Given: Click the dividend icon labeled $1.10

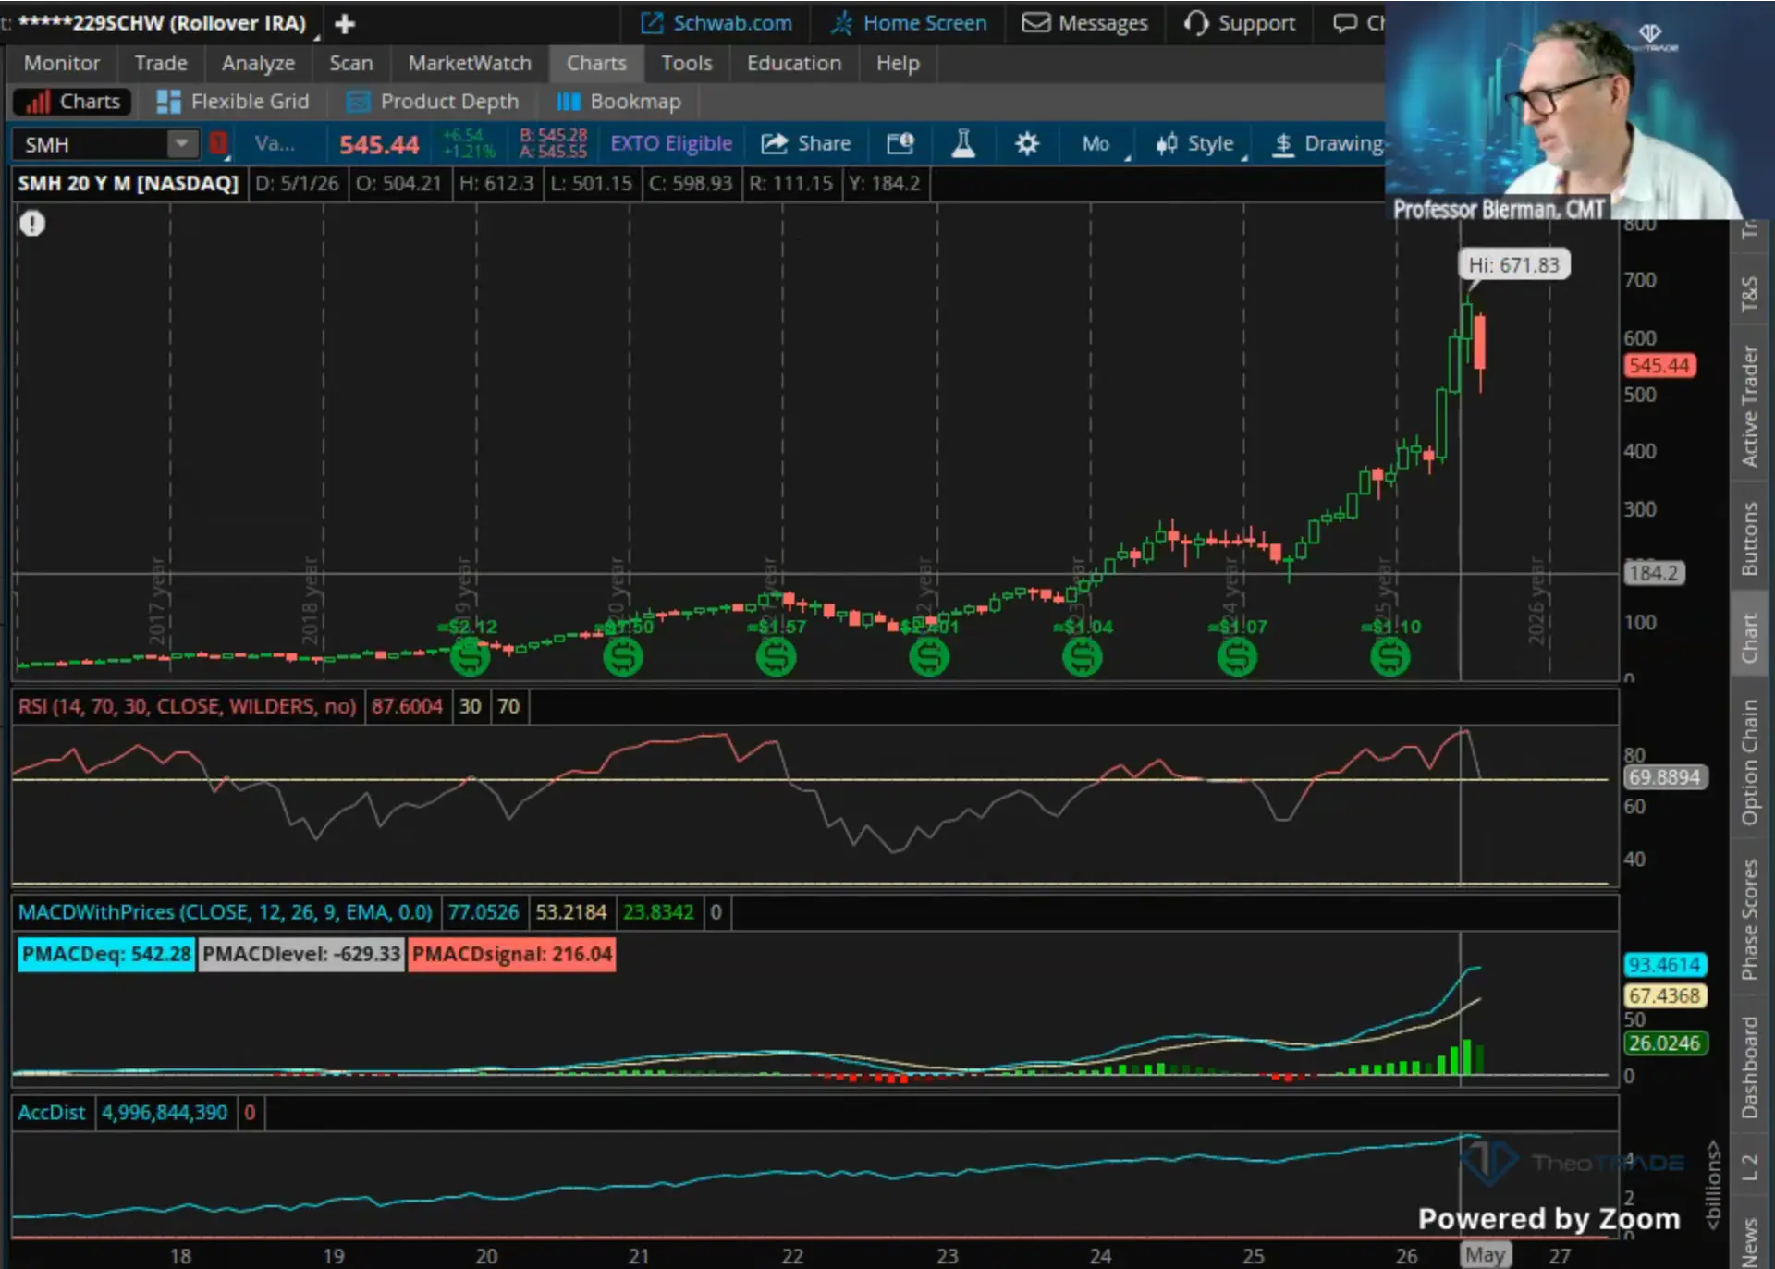Looking at the screenshot, I should point(1389,657).
